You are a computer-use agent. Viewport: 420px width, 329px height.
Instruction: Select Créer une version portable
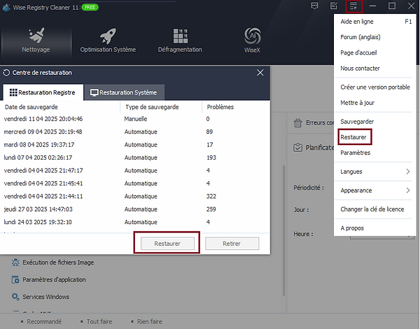(374, 87)
